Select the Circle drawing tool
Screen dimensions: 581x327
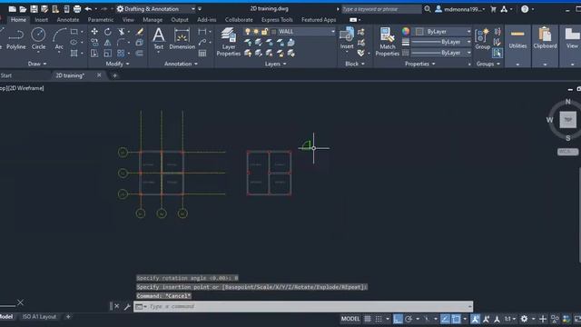(38, 39)
